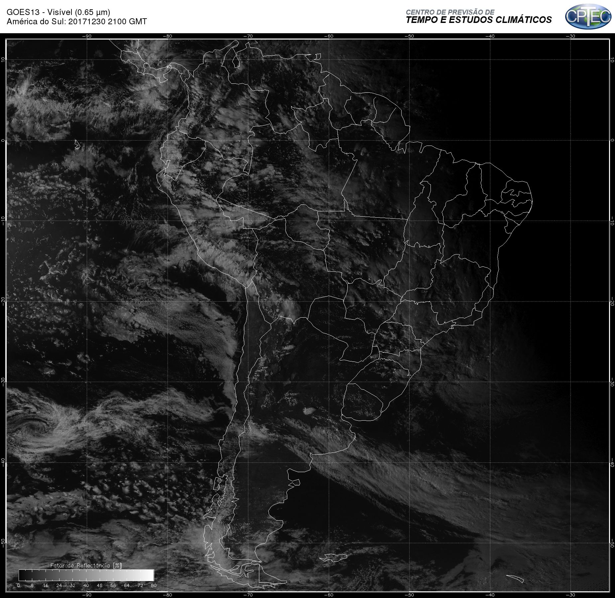
Task: Click the '-40' longitude label on top axis
Action: tap(490, 36)
